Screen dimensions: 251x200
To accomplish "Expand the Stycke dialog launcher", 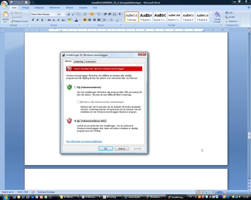I will [121, 25].
